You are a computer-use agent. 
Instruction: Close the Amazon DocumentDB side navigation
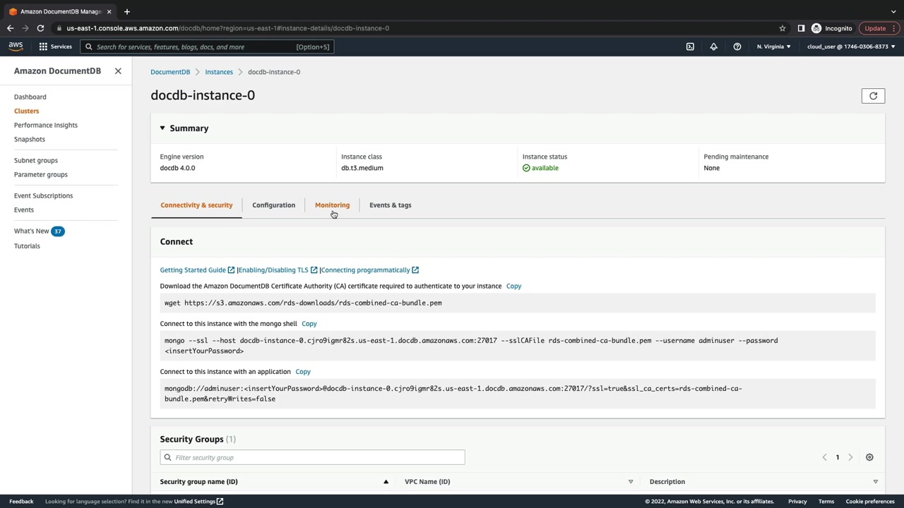click(x=118, y=71)
